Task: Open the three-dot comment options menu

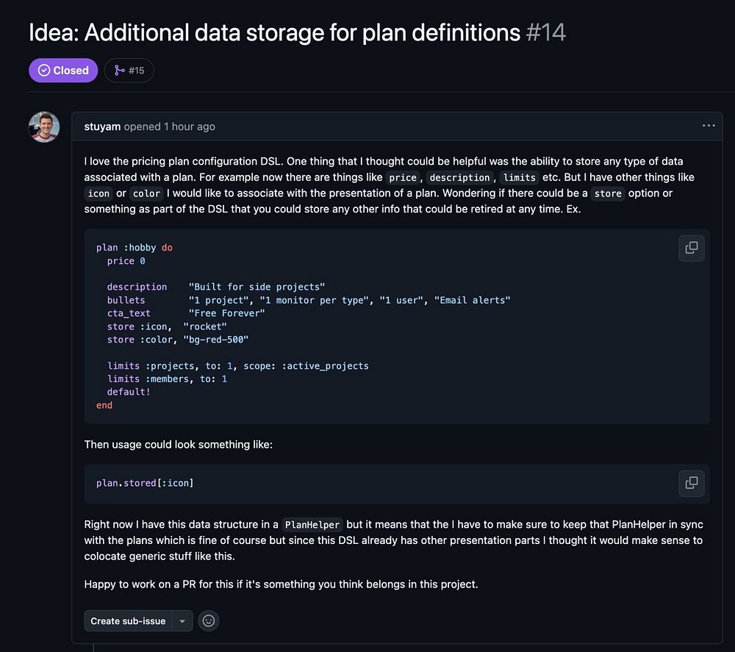Action: coord(709,126)
